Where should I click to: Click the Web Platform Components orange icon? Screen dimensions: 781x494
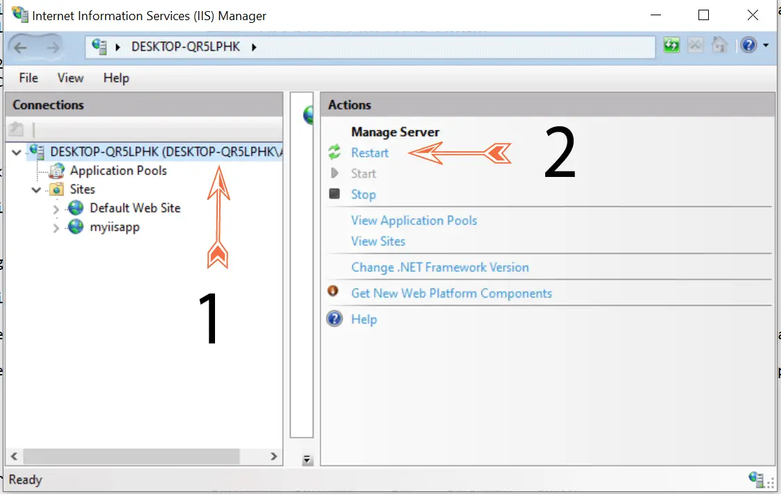[333, 291]
